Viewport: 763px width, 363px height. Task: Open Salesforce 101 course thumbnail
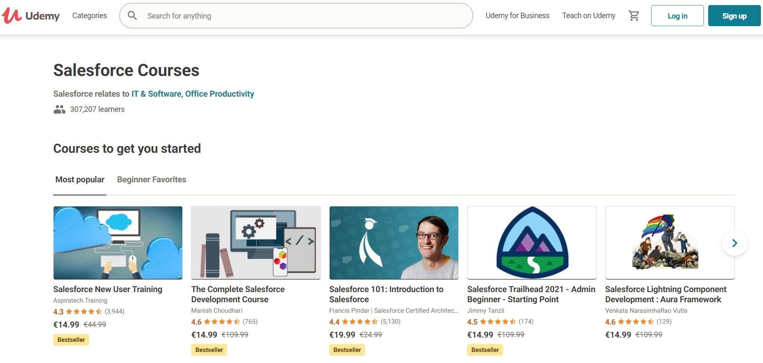coord(394,243)
